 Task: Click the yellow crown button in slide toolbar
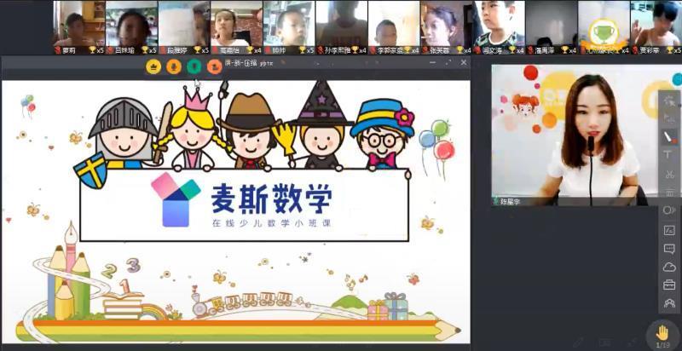(x=153, y=66)
